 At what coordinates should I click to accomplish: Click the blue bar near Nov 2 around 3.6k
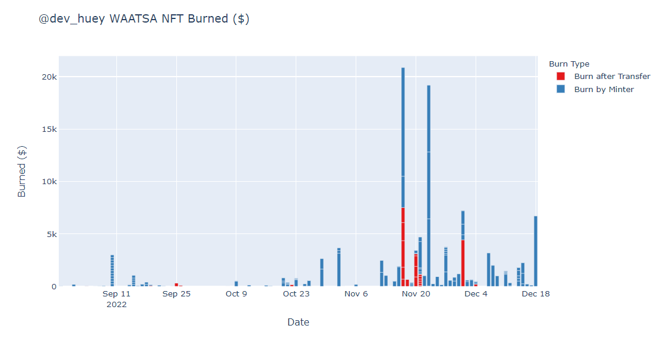(339, 267)
